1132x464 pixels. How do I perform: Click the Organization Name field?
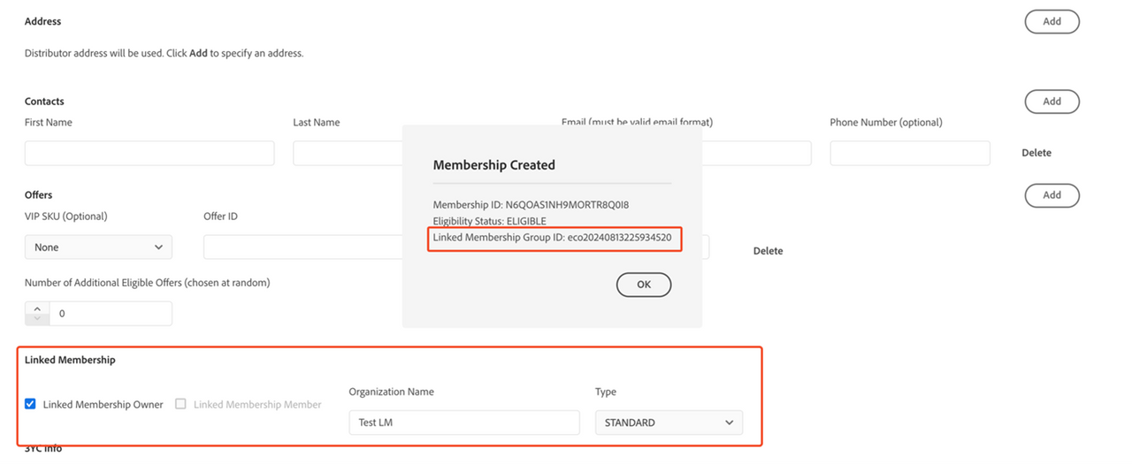point(463,422)
